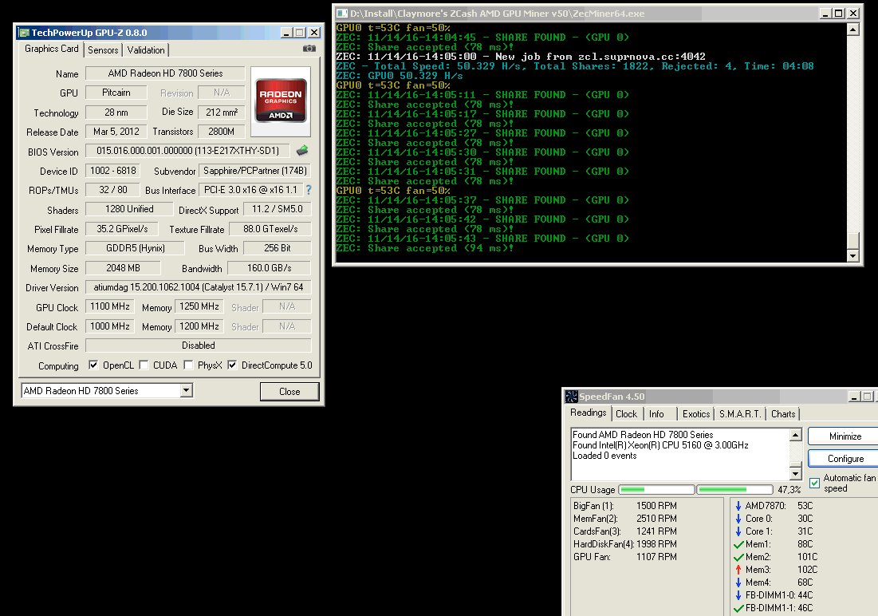Click the GPU Fan 1107 RPM reading
Image resolution: width=878 pixels, height=616 pixels.
pos(625,557)
